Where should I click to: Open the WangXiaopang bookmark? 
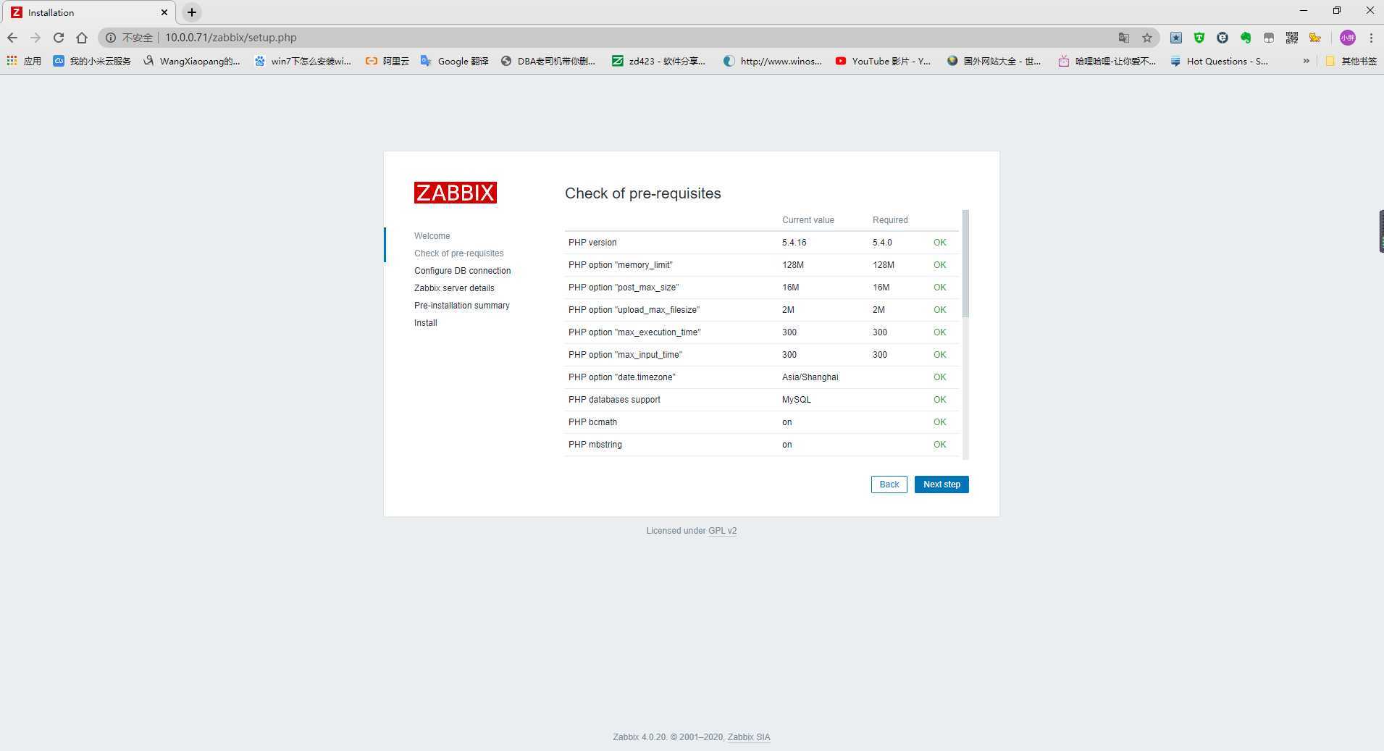click(192, 61)
